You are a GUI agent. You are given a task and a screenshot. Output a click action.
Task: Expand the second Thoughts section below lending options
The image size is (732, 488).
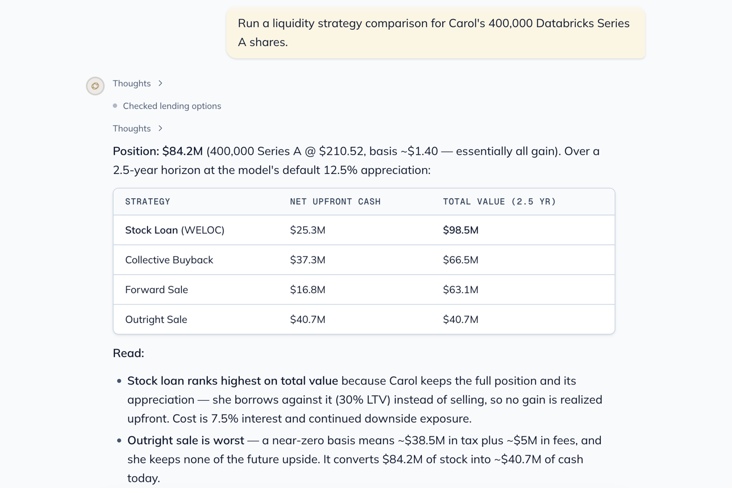click(x=138, y=128)
